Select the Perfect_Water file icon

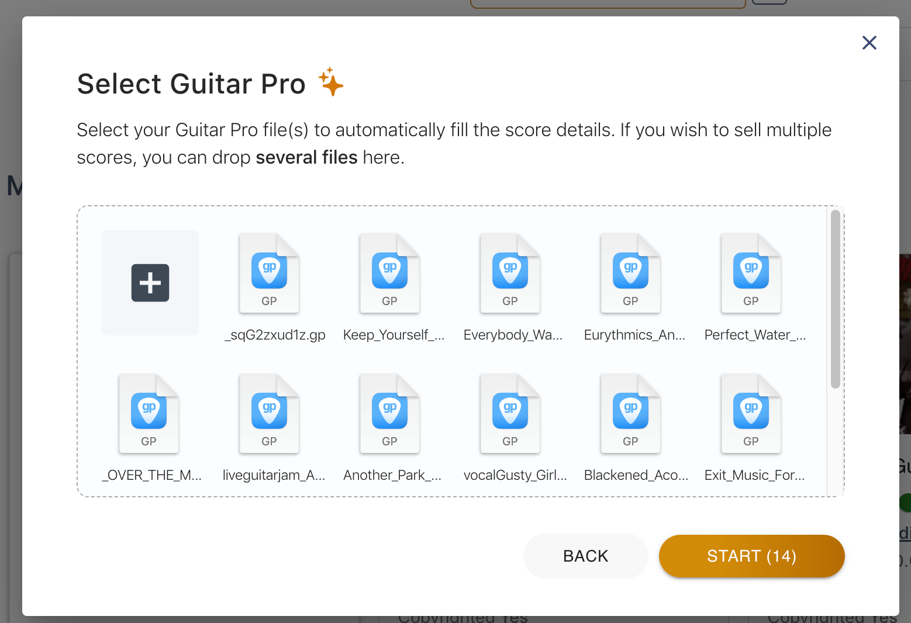[751, 274]
